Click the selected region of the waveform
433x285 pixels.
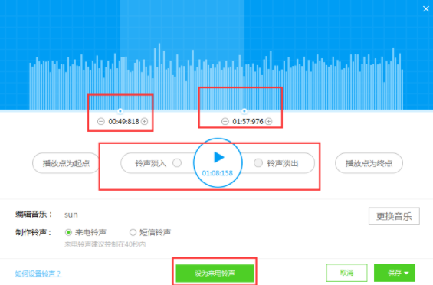(182, 55)
